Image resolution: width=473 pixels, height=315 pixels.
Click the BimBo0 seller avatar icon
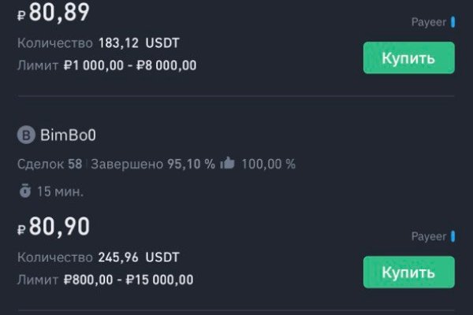pos(26,135)
